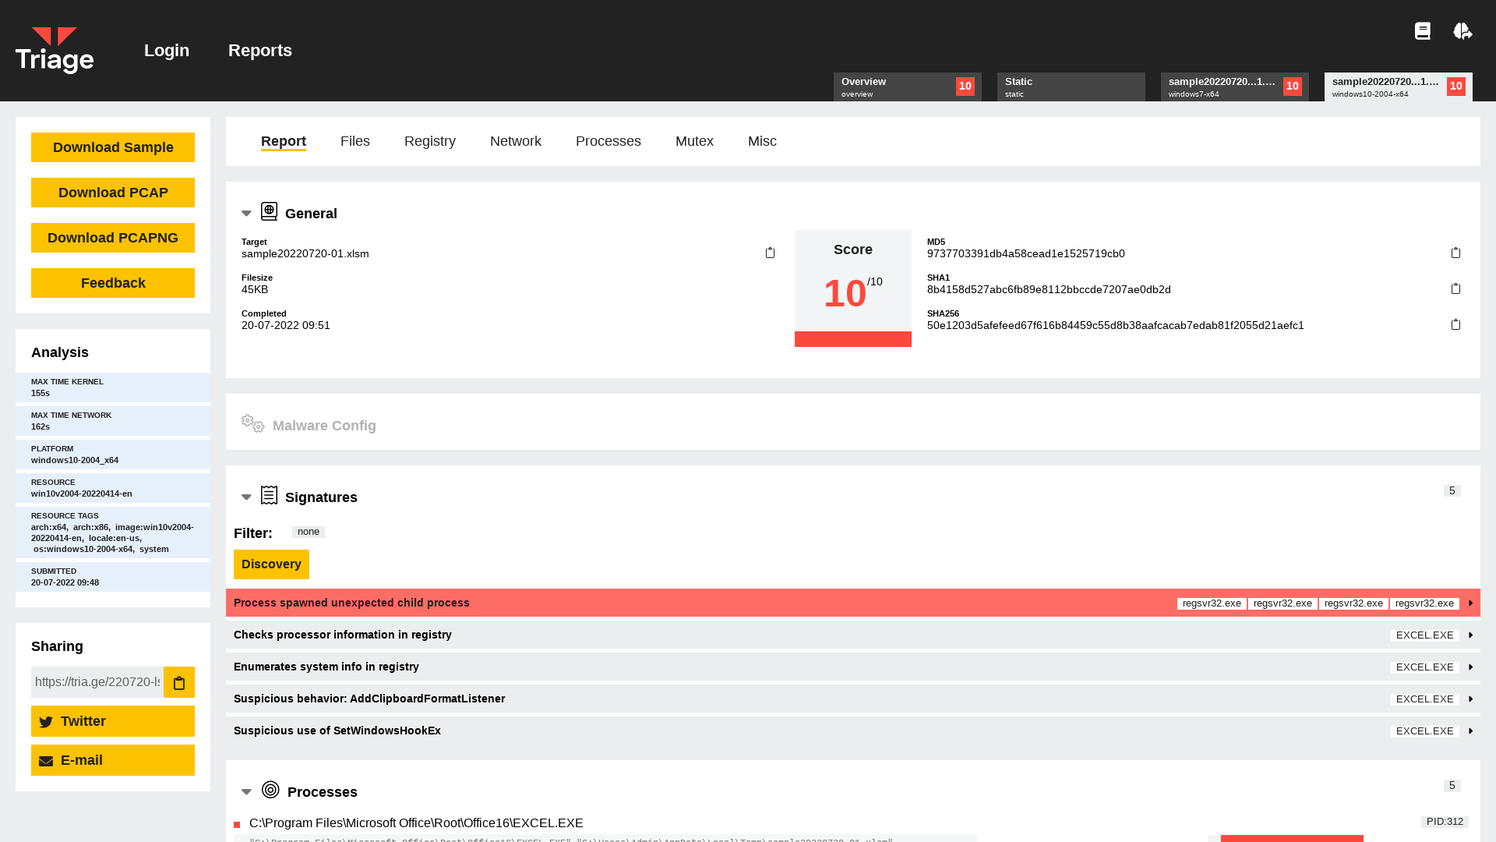Switch to the Network tab

coord(515,141)
